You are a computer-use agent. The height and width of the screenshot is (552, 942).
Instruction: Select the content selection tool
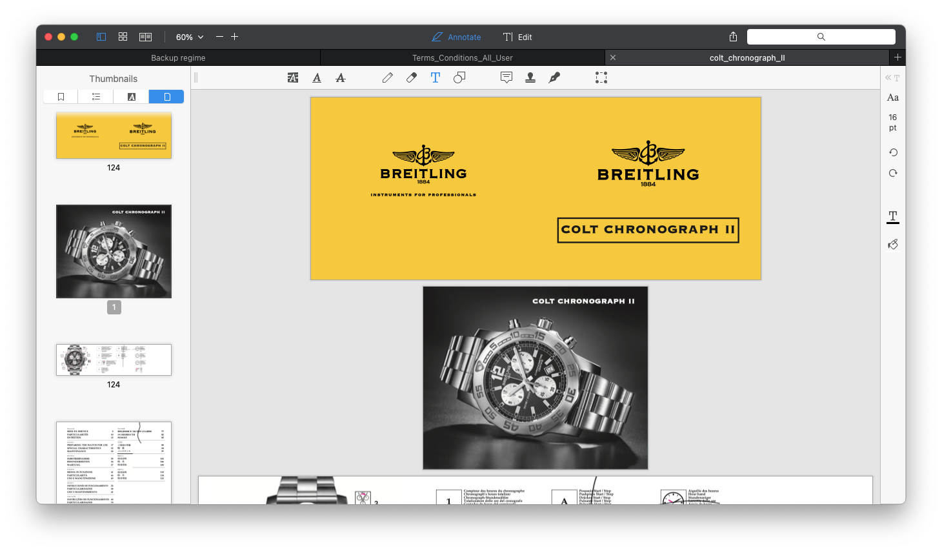[x=601, y=77]
